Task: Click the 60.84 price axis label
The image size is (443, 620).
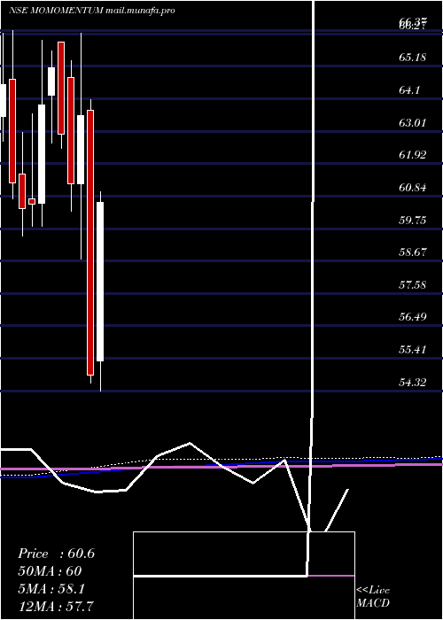Action: [413, 188]
